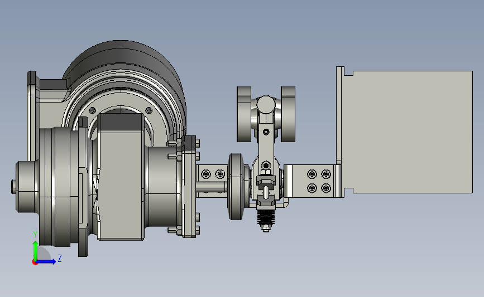Select the right flange of the upper valve
Viewport: 484px width, 297px height.
click(288, 114)
